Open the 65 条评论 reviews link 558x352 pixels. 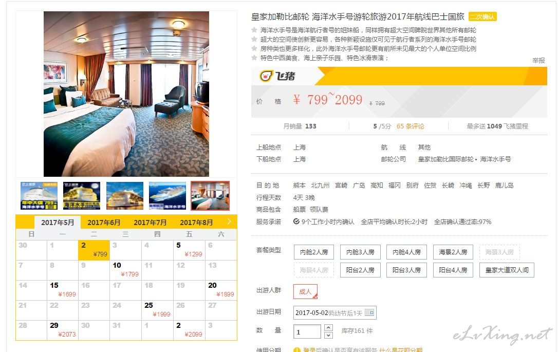(x=411, y=126)
